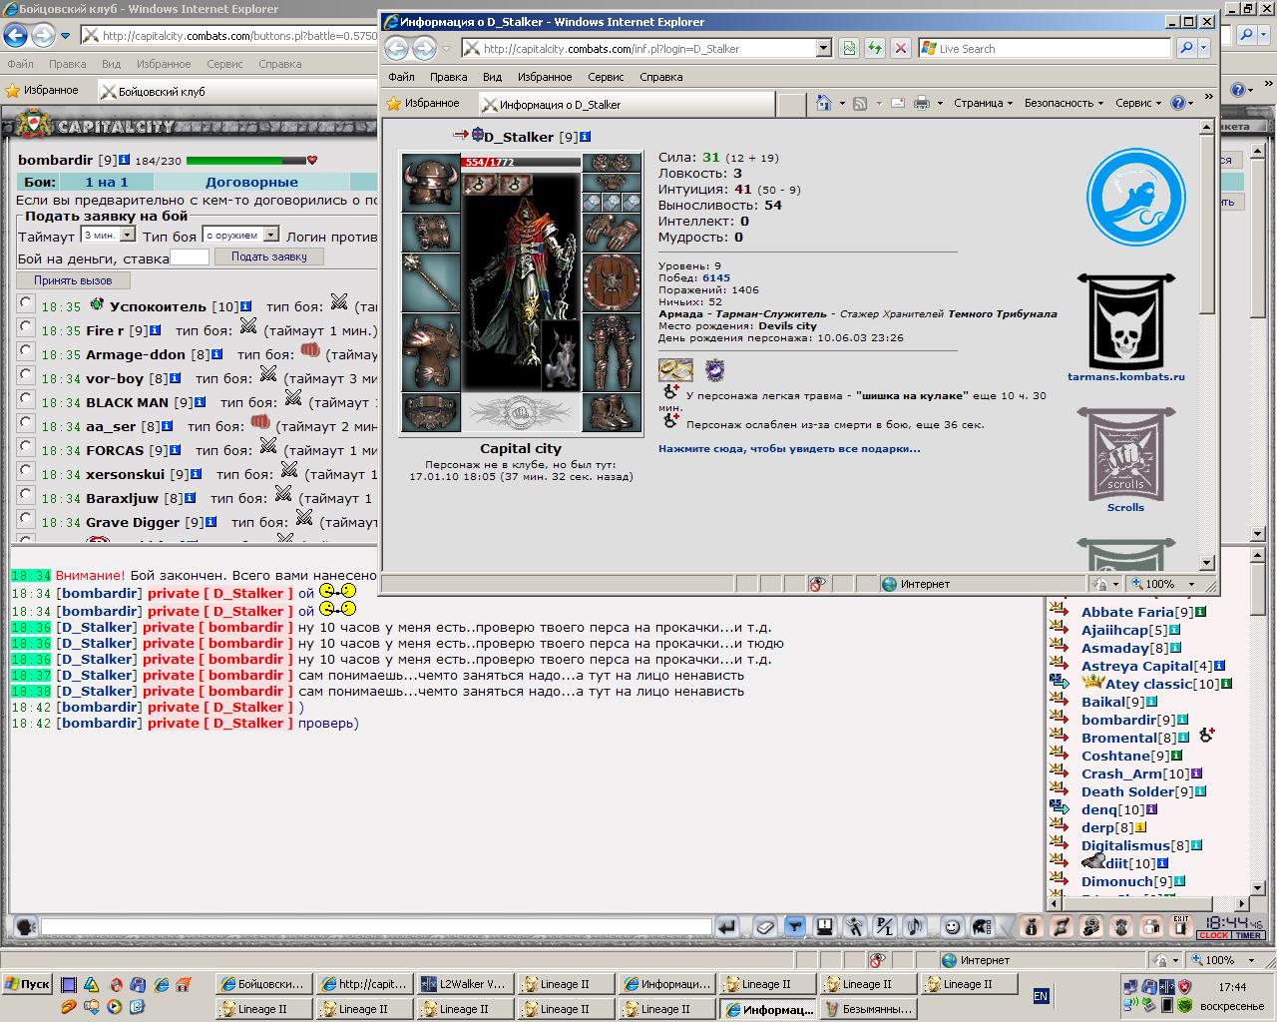
Task: Open the smiley emoticons icon
Action: (x=953, y=927)
